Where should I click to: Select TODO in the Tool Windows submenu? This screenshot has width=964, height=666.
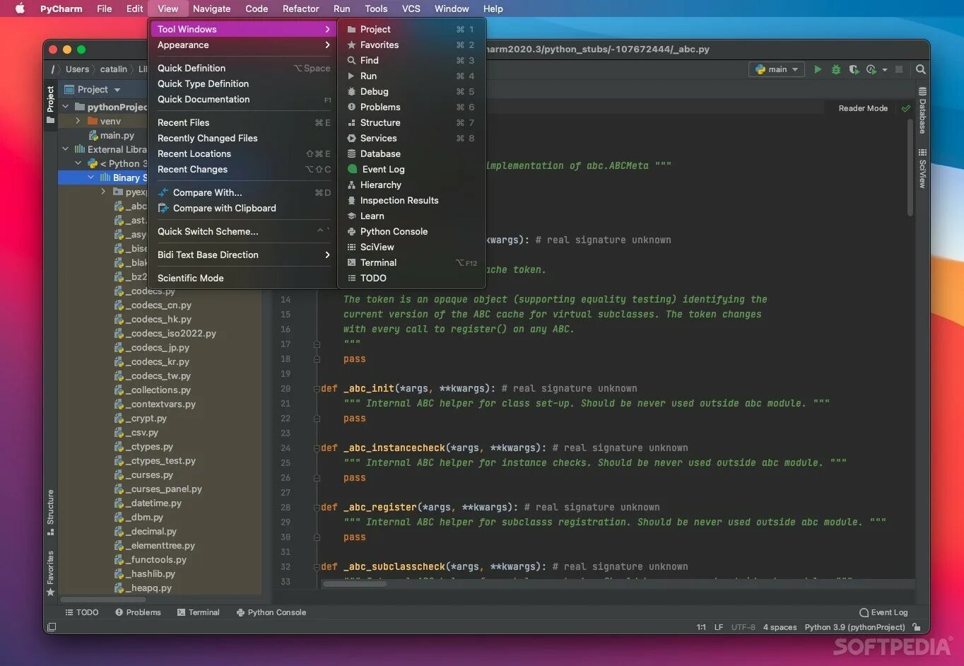[411, 278]
